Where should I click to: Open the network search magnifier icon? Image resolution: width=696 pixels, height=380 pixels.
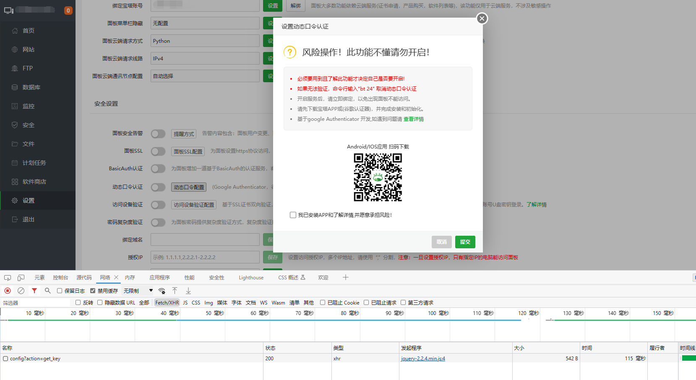click(x=48, y=291)
